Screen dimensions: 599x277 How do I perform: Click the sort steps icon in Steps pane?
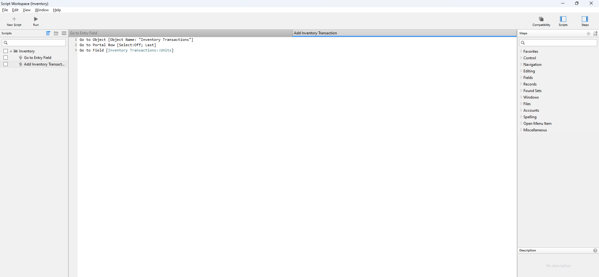596,33
